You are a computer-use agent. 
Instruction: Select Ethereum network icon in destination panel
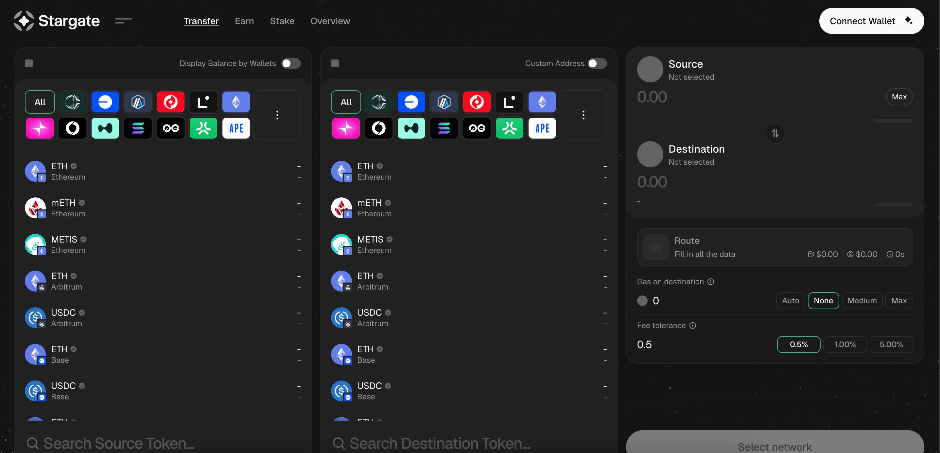542,102
